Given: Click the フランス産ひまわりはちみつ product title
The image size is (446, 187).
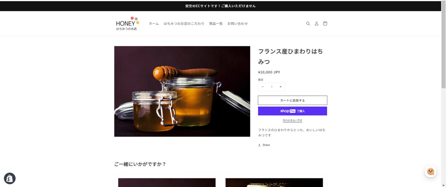Looking at the screenshot, I should (x=291, y=57).
